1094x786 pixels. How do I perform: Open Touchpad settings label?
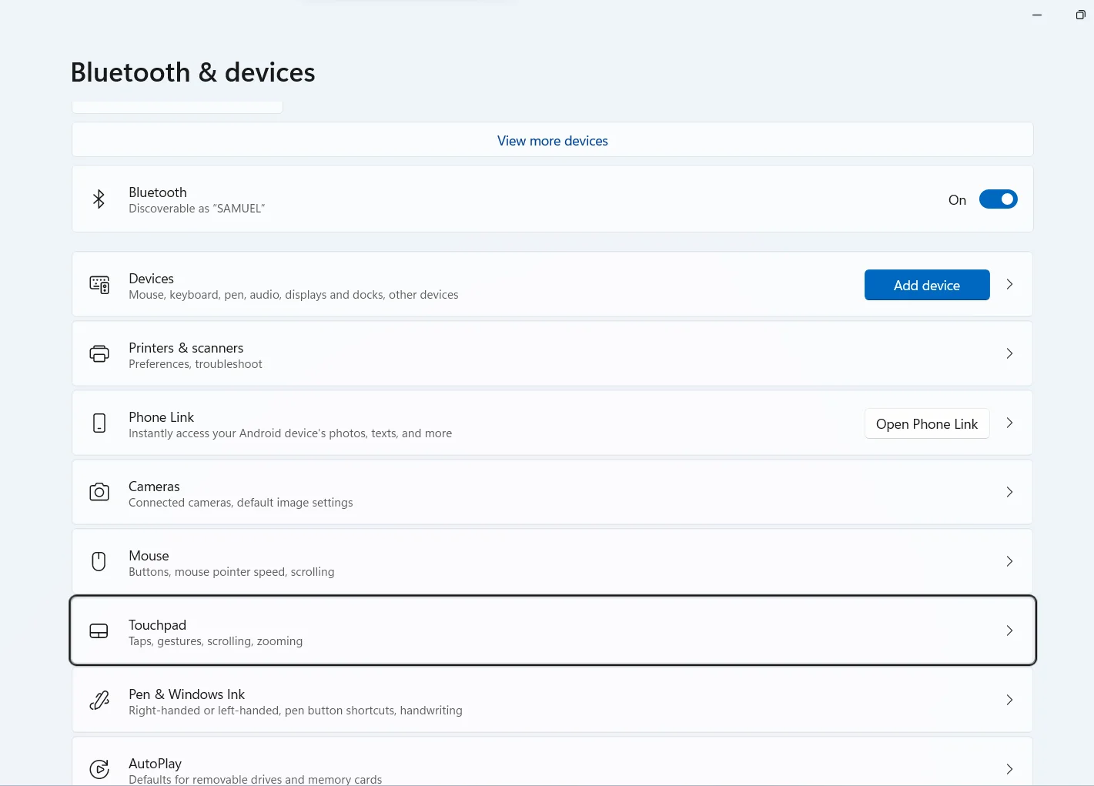pos(157,625)
